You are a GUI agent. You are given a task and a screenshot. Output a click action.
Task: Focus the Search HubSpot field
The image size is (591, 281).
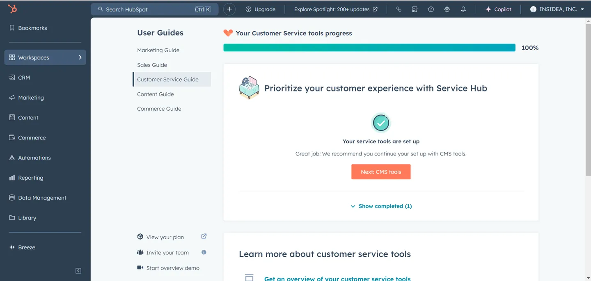click(154, 9)
